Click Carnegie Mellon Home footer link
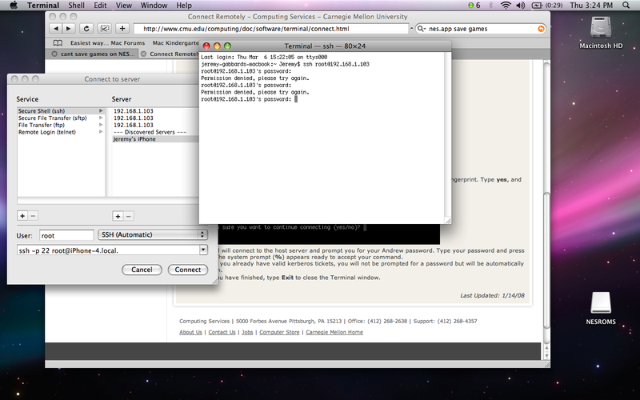The width and height of the screenshot is (640, 400). click(x=334, y=332)
